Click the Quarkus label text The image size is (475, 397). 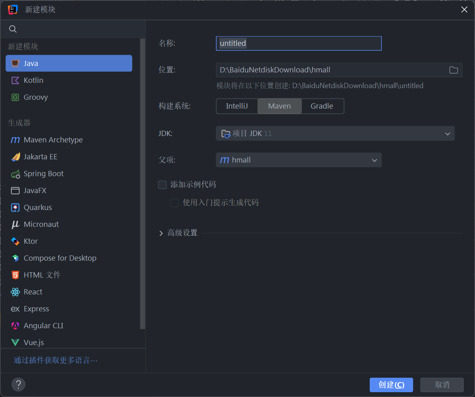tap(38, 208)
